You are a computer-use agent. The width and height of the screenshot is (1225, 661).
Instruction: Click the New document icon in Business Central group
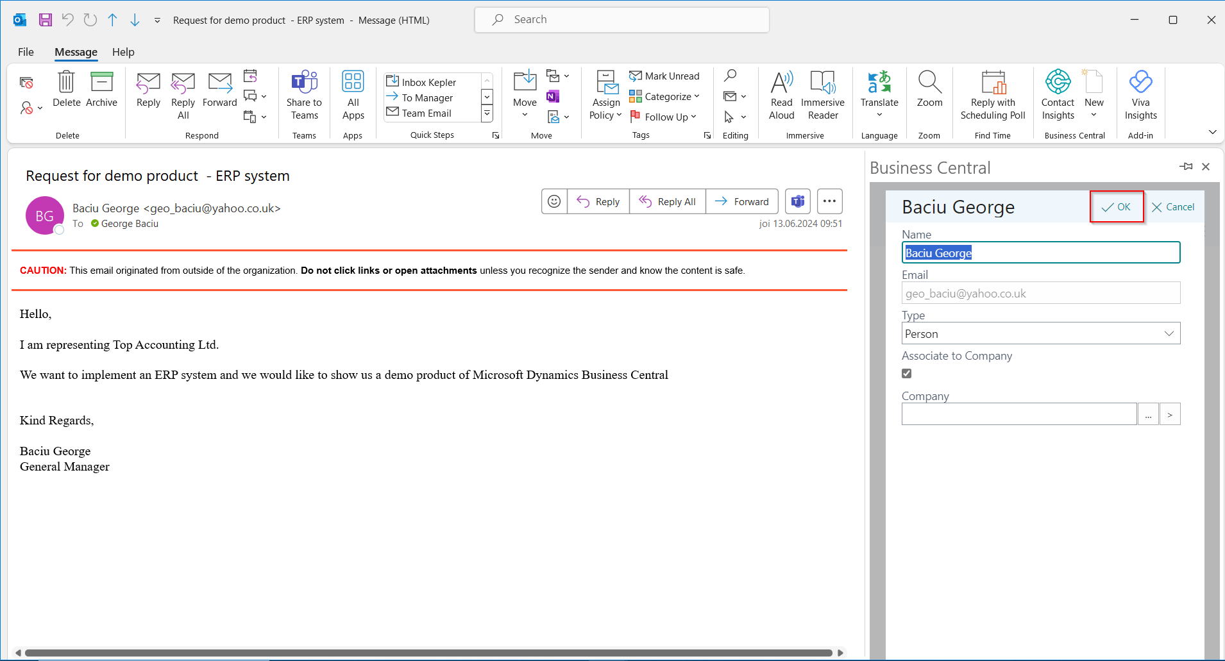click(x=1094, y=81)
